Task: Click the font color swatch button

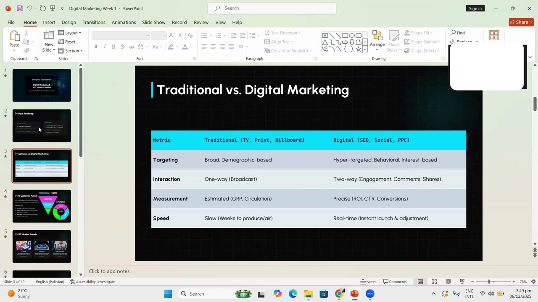Action: click(x=185, y=47)
